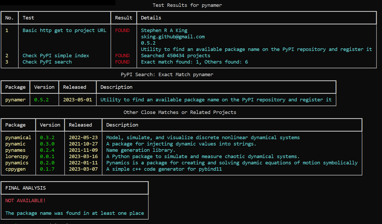The height and width of the screenshot is (224, 382).
Task: Select the pynamics package name
Action: tap(17, 163)
